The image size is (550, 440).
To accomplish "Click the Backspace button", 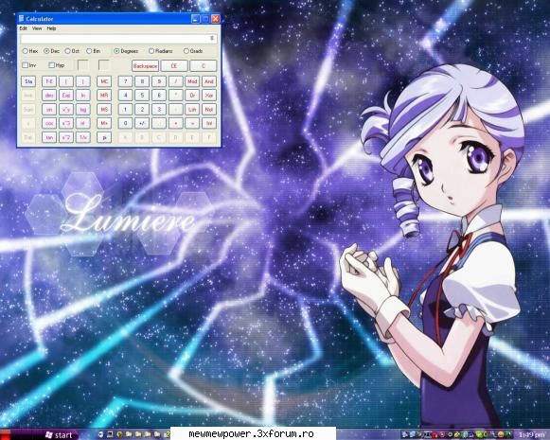I will click(145, 65).
